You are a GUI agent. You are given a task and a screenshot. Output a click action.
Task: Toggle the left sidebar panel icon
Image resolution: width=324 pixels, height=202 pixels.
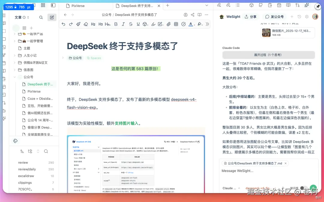(x=53, y=5)
